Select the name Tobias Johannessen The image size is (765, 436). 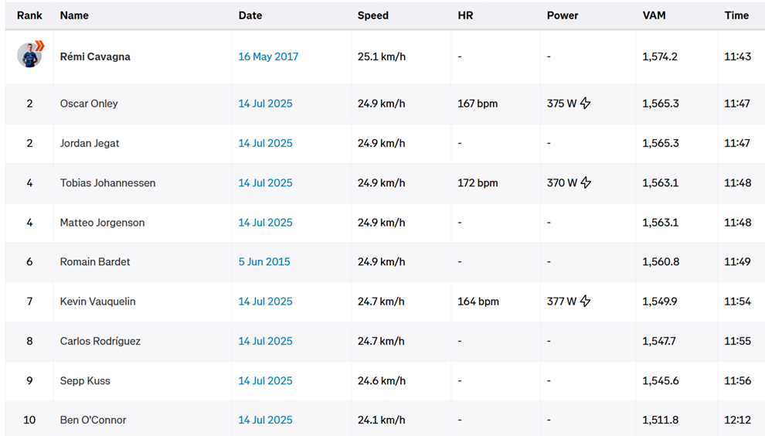point(108,182)
